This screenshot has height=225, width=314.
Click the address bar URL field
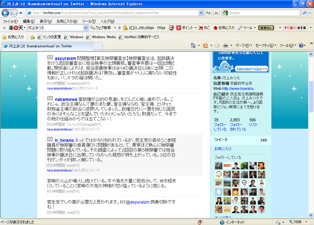click(x=112, y=13)
